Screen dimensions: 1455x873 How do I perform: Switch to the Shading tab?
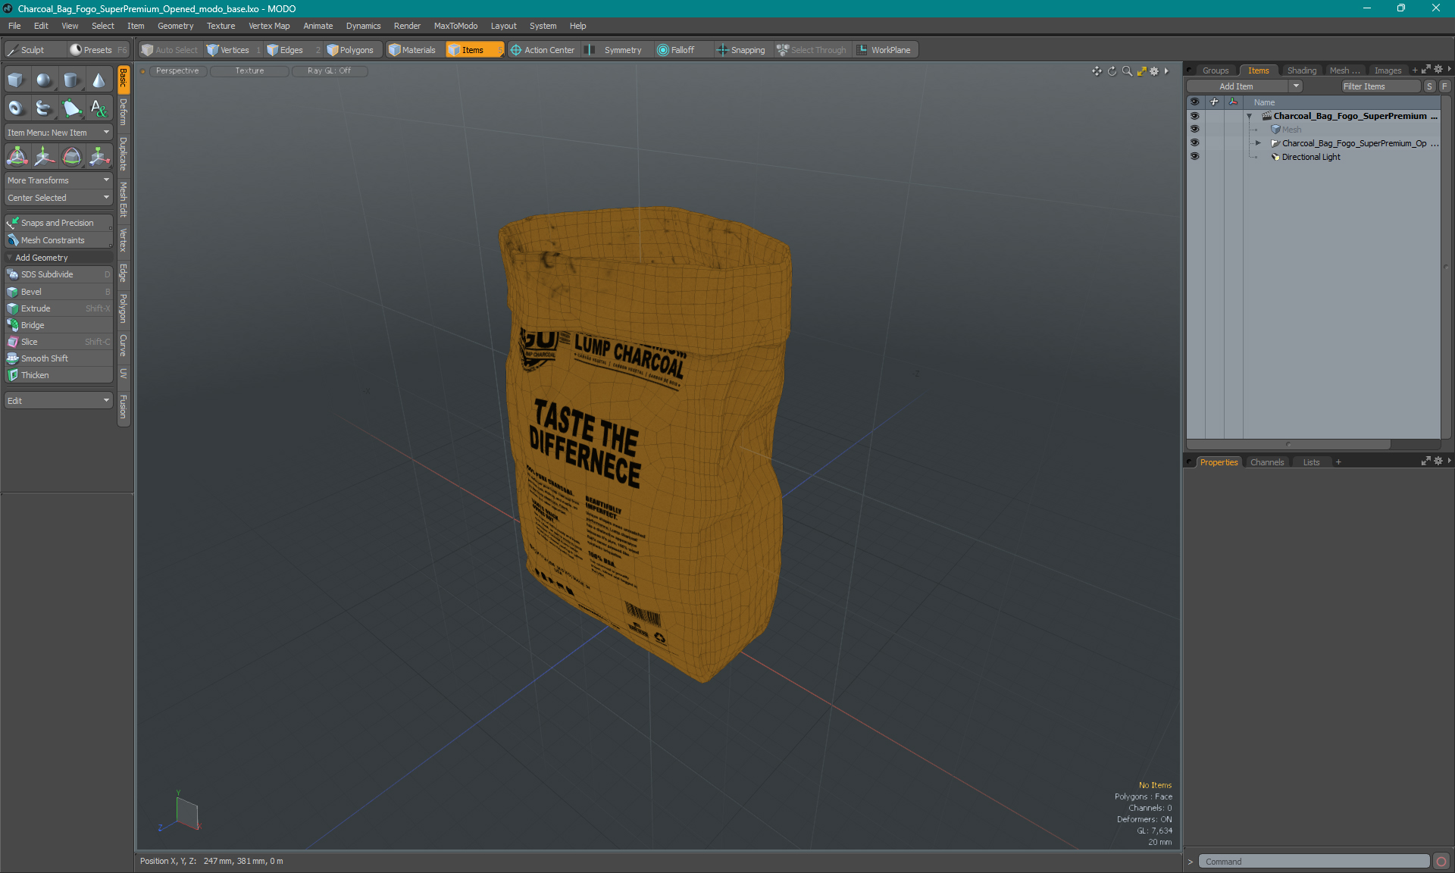point(1302,70)
